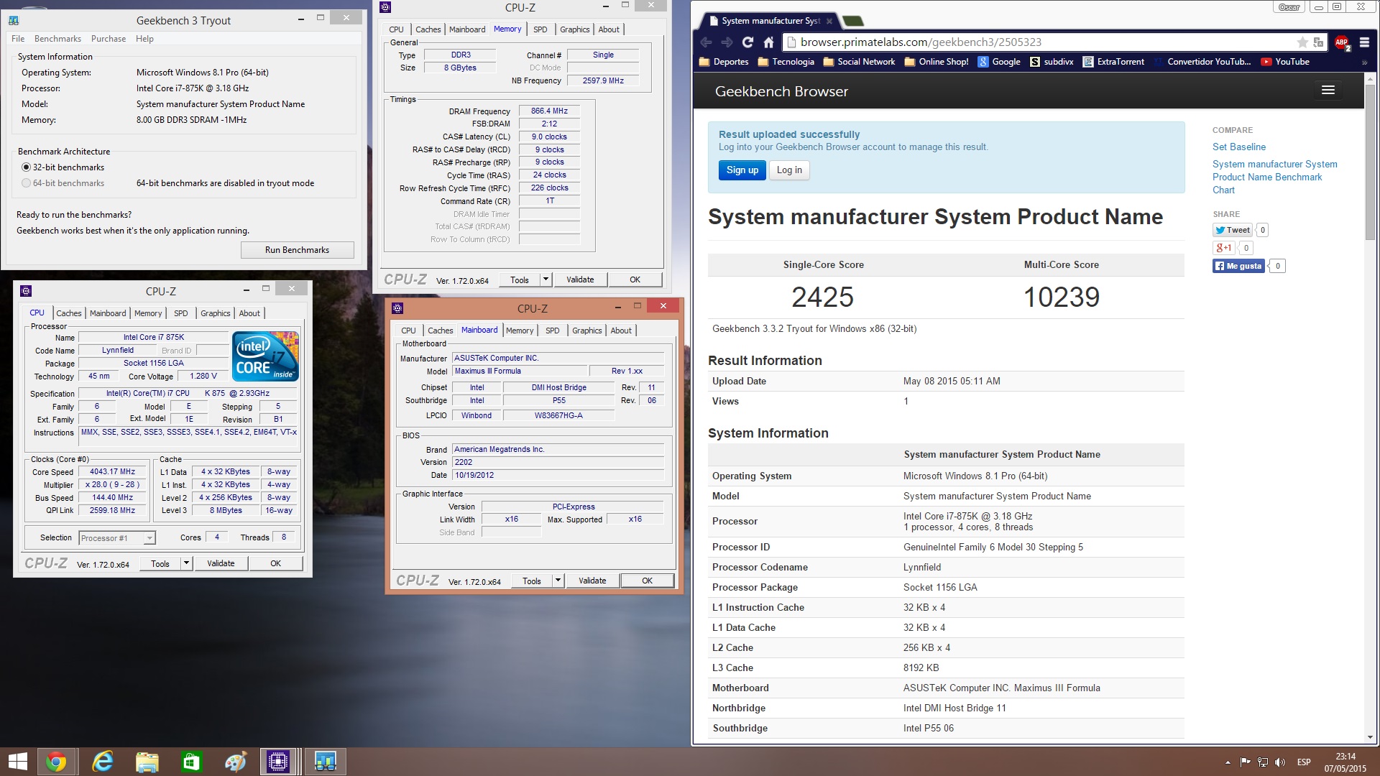Click Set Baseline link
Image resolution: width=1380 pixels, height=776 pixels.
[1239, 147]
